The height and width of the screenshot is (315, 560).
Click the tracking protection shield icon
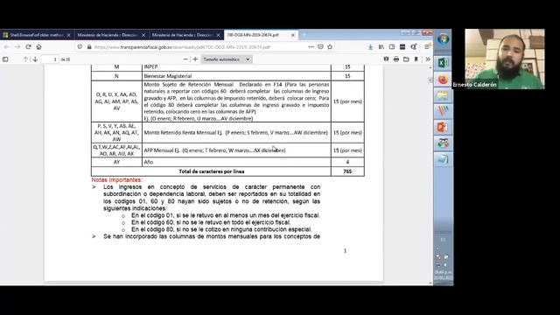click(x=80, y=46)
